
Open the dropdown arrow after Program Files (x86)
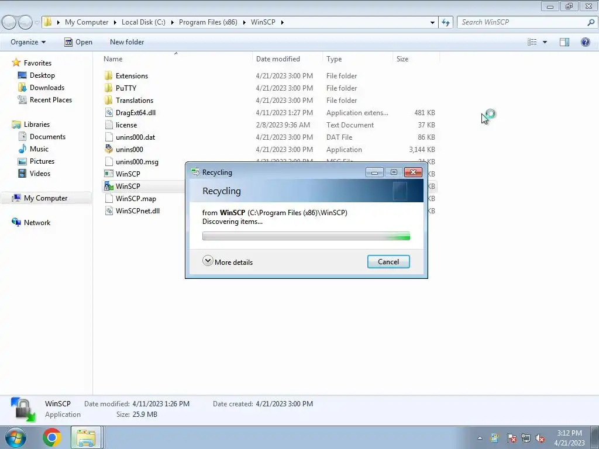click(x=244, y=22)
